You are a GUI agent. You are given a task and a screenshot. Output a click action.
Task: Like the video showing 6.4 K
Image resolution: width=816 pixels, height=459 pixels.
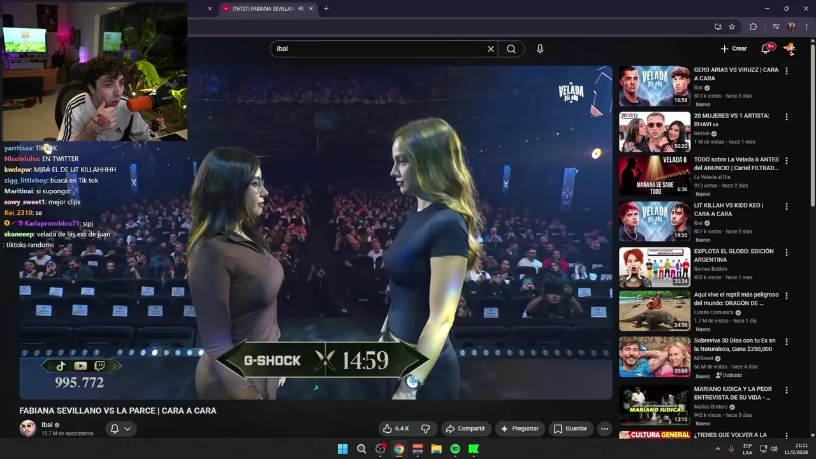click(x=395, y=428)
